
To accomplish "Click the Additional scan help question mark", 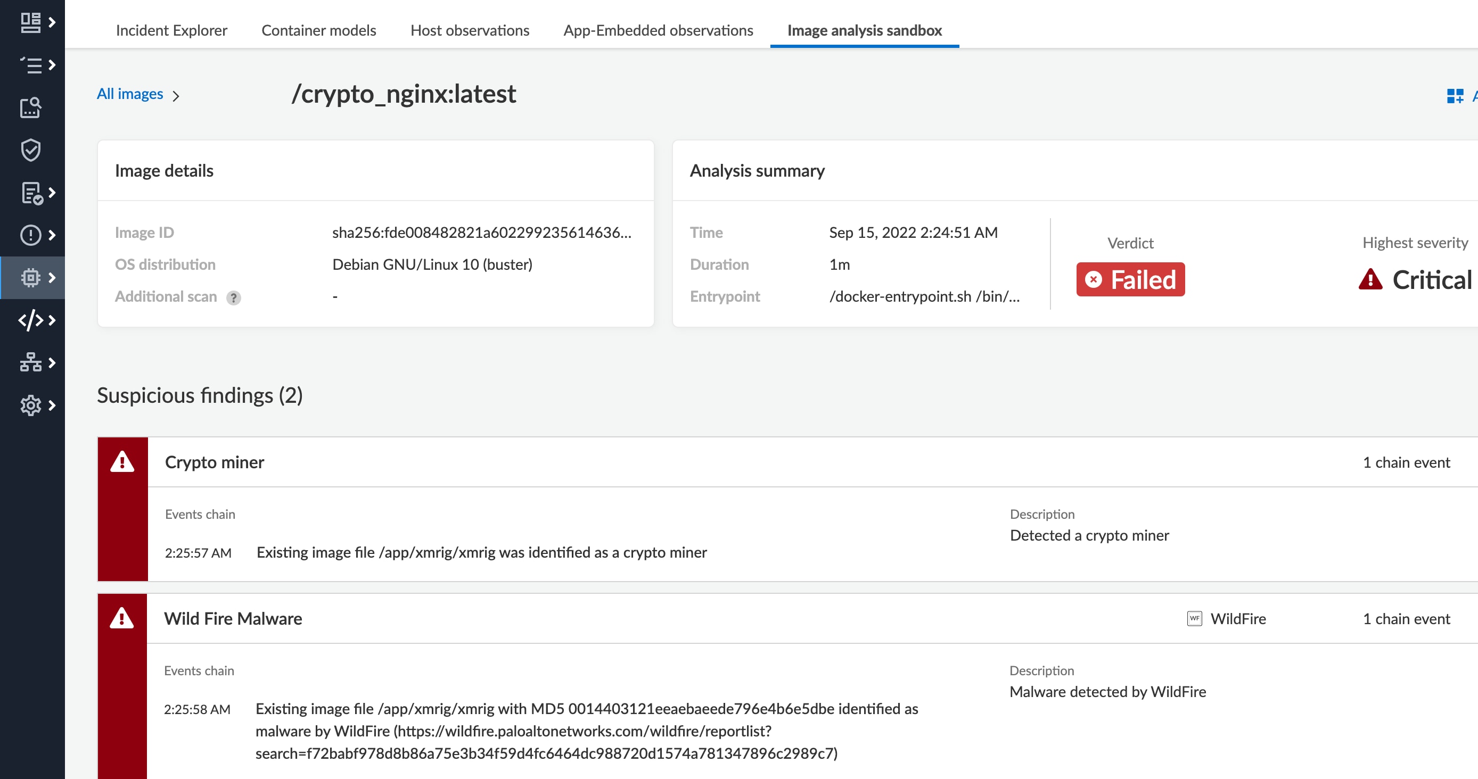I will 233,297.
